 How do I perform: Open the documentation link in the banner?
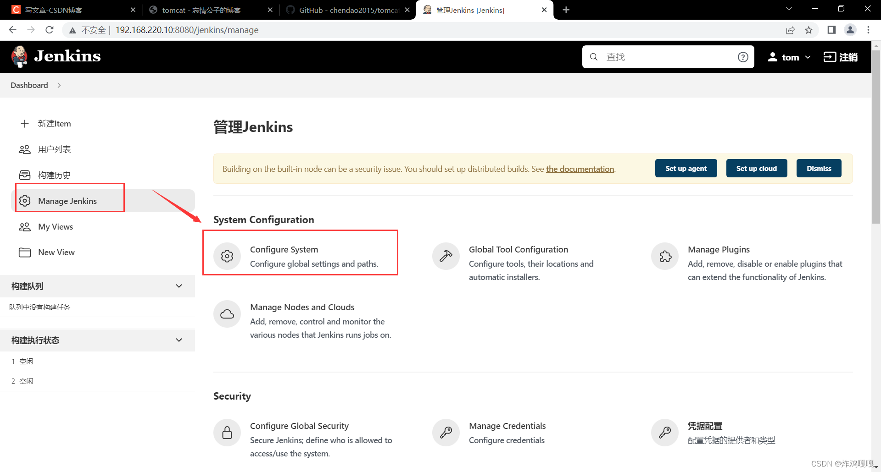(580, 169)
